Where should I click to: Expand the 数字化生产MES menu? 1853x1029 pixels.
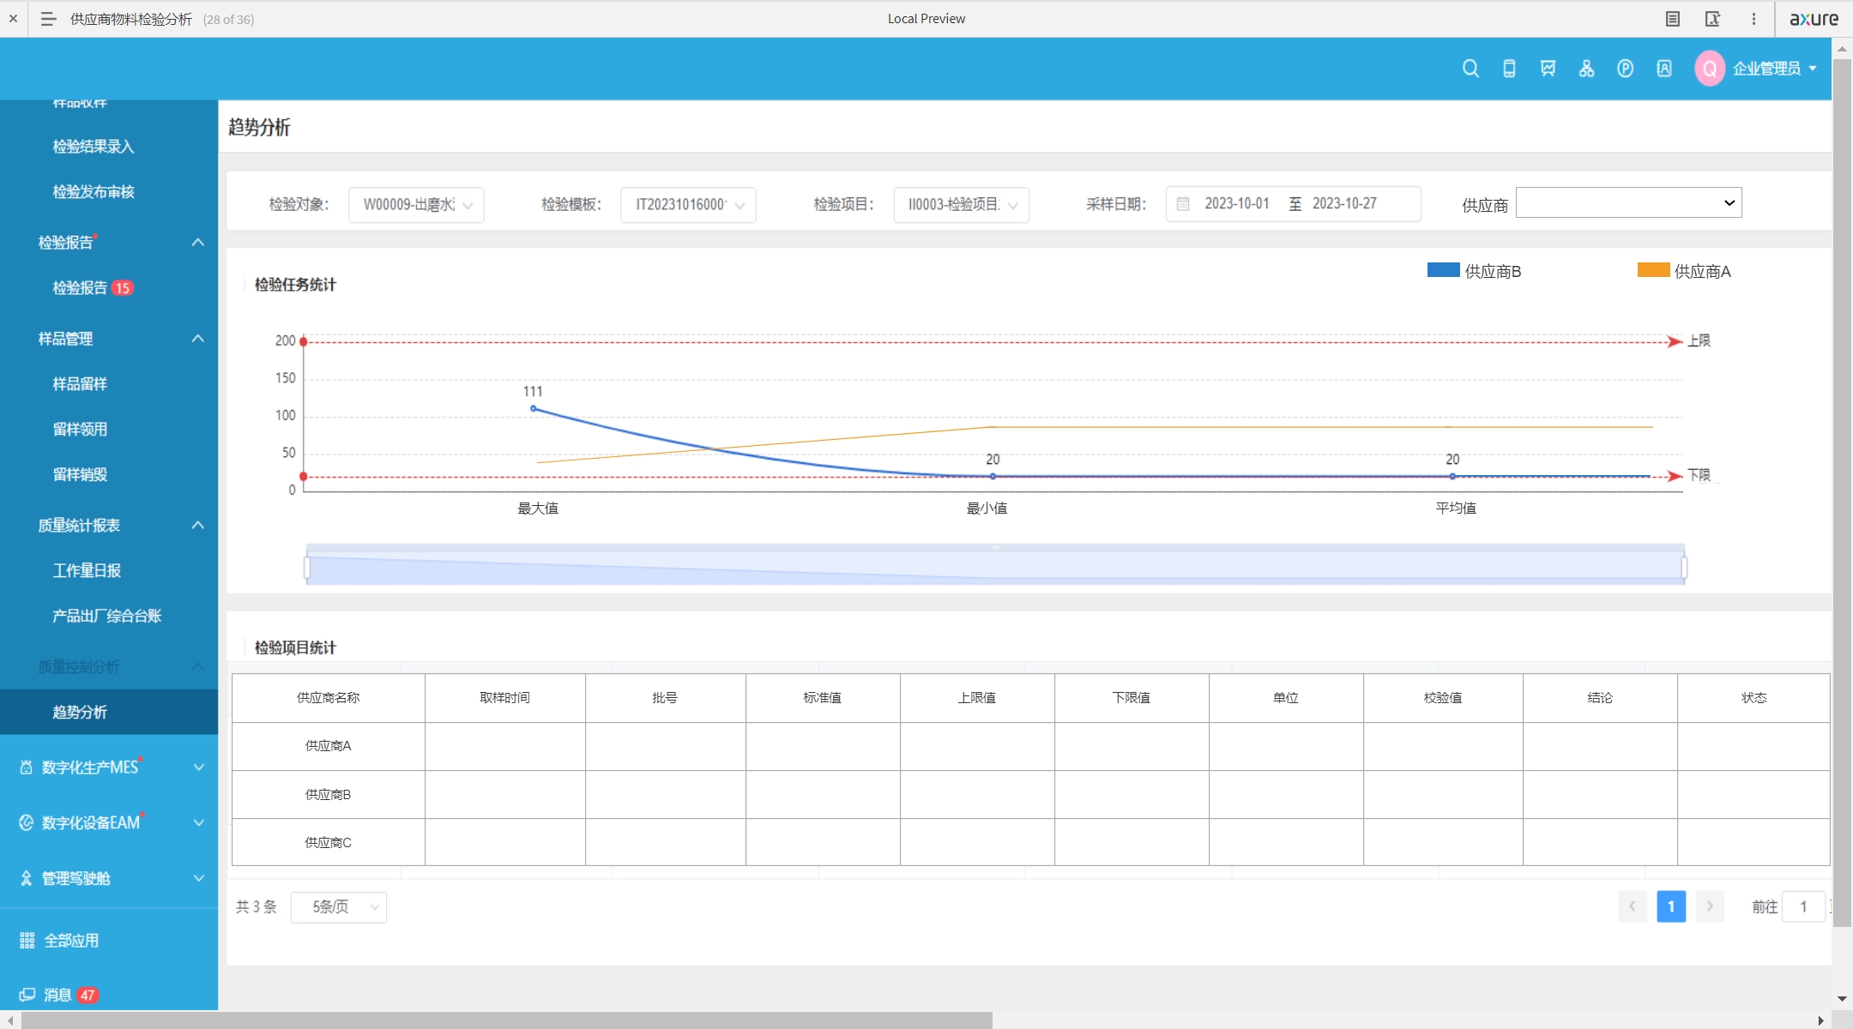198,767
